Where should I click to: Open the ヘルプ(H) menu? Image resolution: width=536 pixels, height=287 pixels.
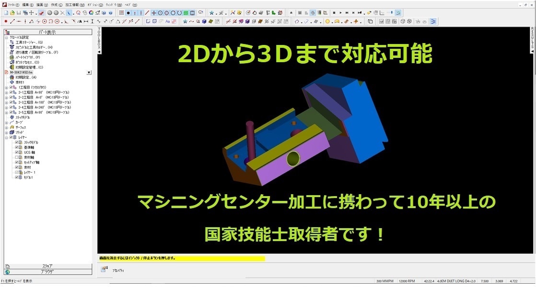130,5
